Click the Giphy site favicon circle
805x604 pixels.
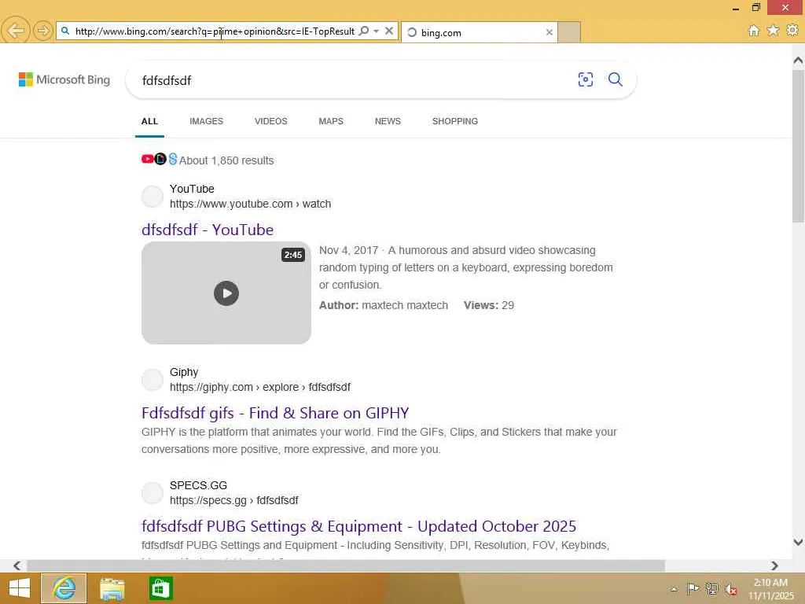pyautogui.click(x=153, y=380)
